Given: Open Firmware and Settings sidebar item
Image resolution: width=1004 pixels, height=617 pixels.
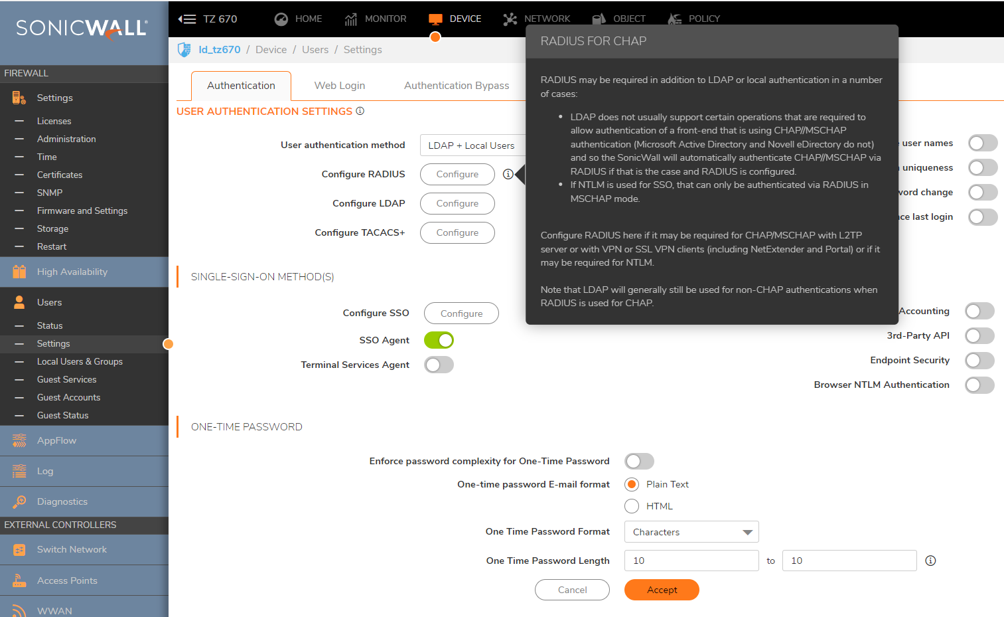Looking at the screenshot, I should click(x=82, y=211).
